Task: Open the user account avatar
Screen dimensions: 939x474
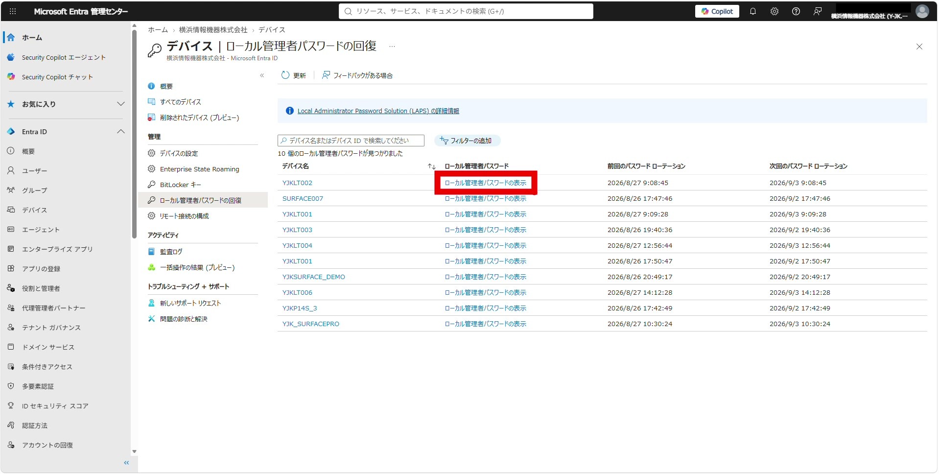Action: pos(922,11)
